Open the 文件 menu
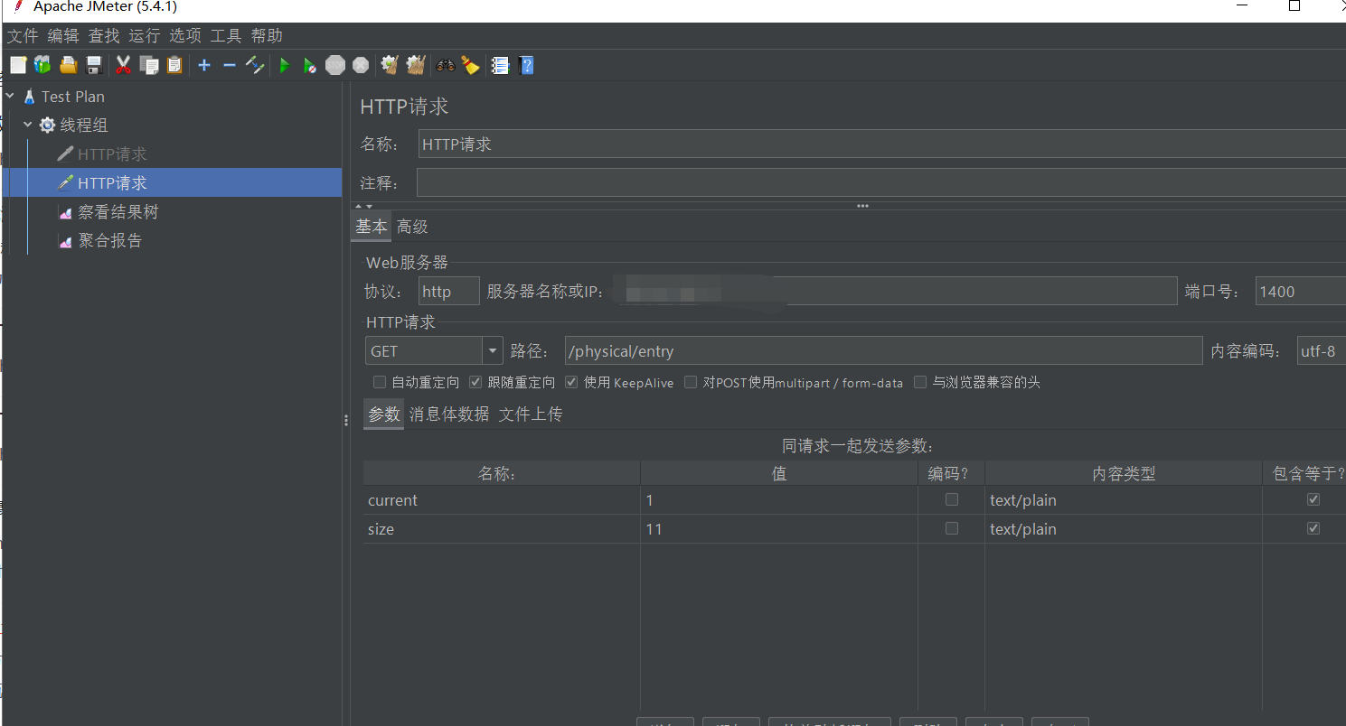 click(x=23, y=35)
